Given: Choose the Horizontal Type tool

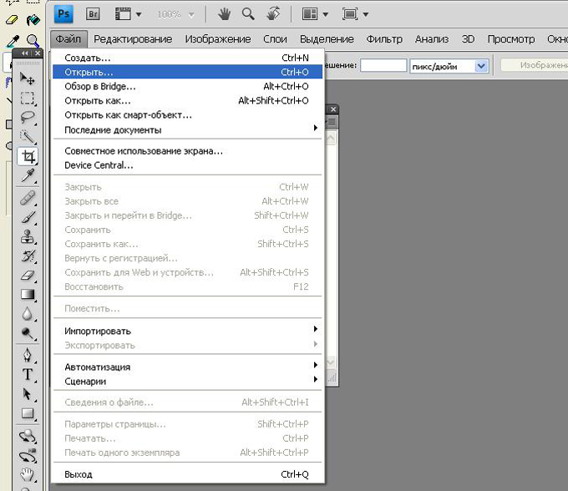Looking at the screenshot, I should pos(28,374).
